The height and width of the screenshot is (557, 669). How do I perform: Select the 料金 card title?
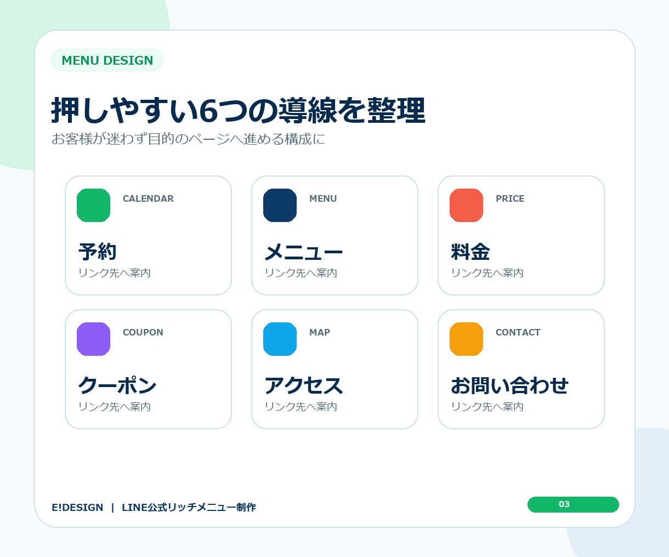tap(470, 252)
